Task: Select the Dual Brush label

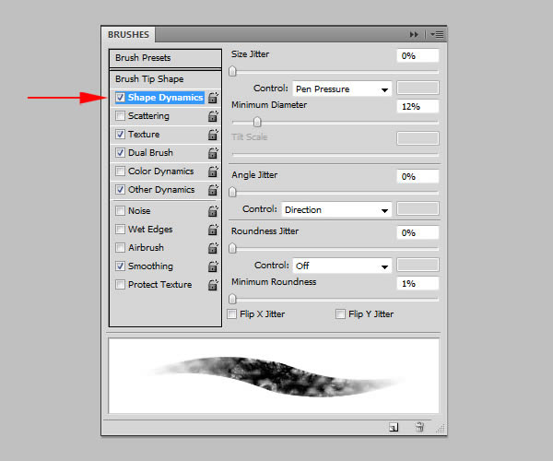Action: 150,153
